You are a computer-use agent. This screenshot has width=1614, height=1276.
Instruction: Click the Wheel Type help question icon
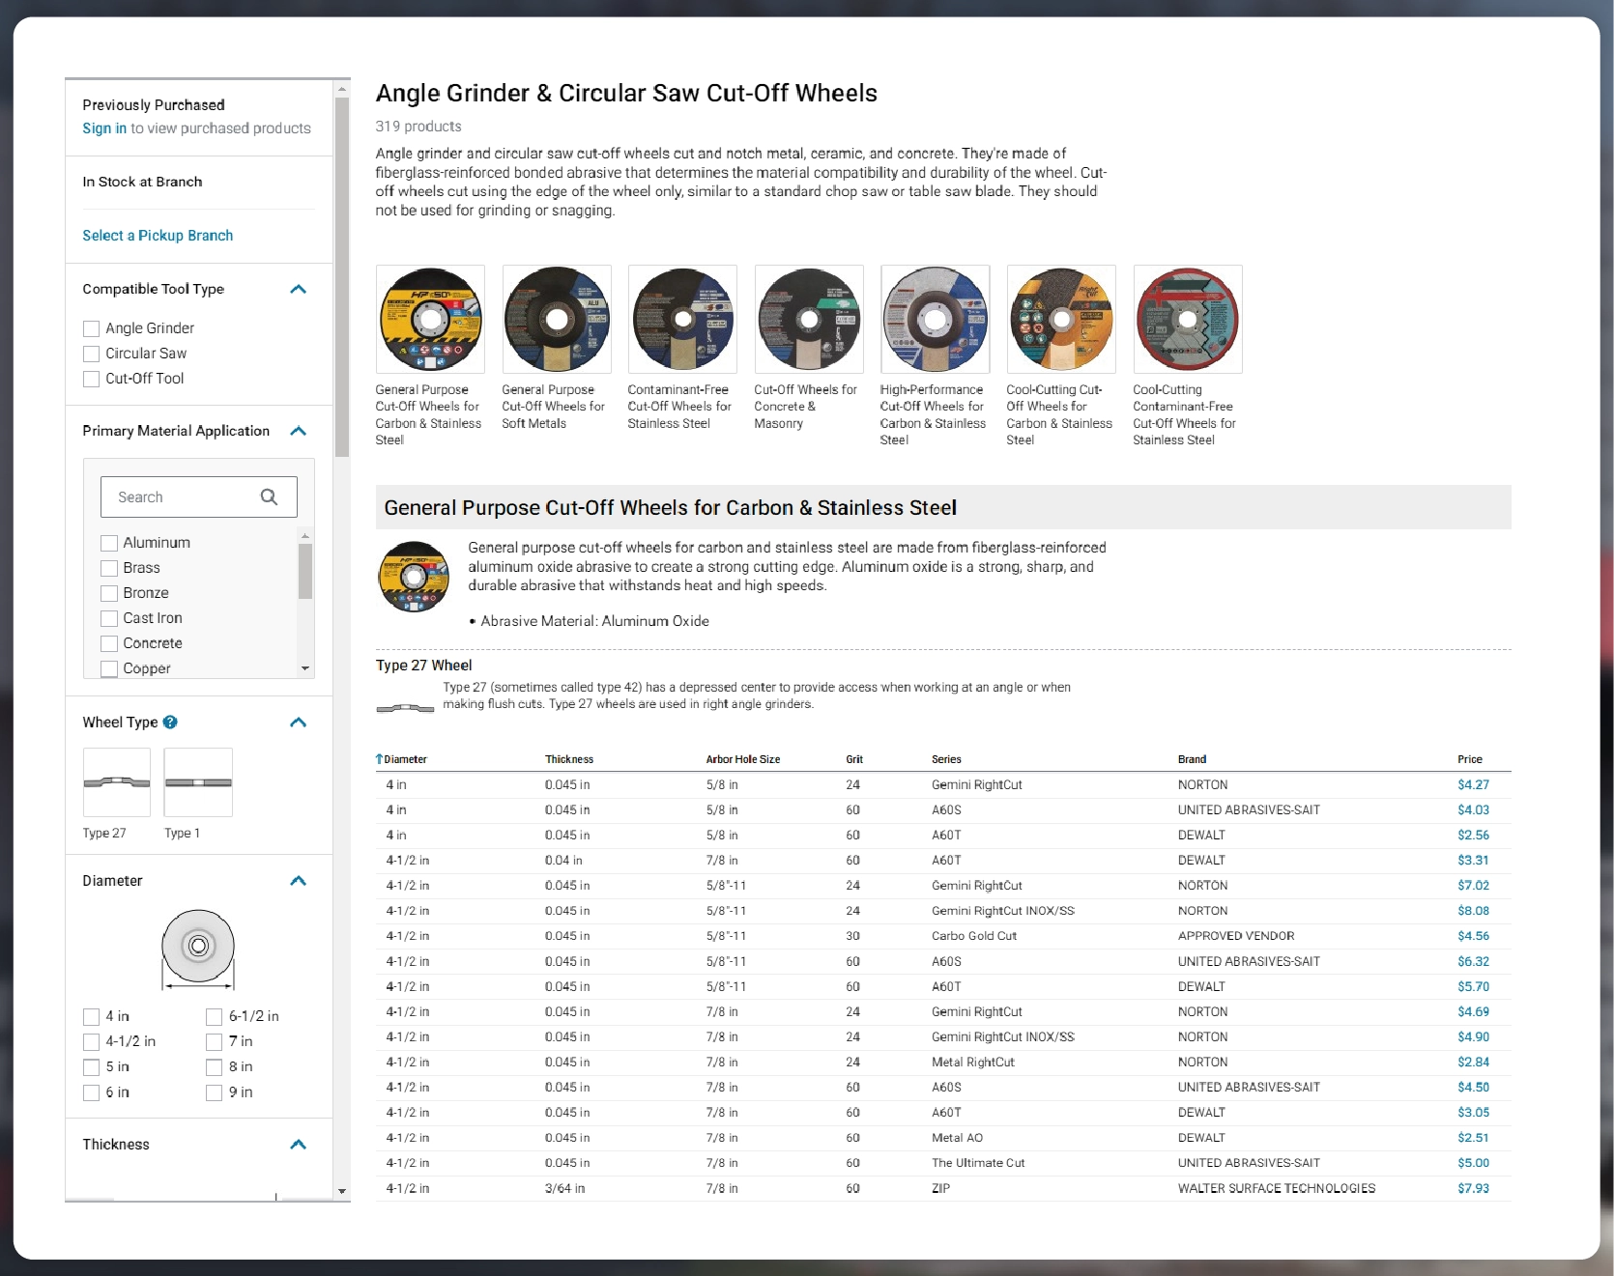[170, 722]
